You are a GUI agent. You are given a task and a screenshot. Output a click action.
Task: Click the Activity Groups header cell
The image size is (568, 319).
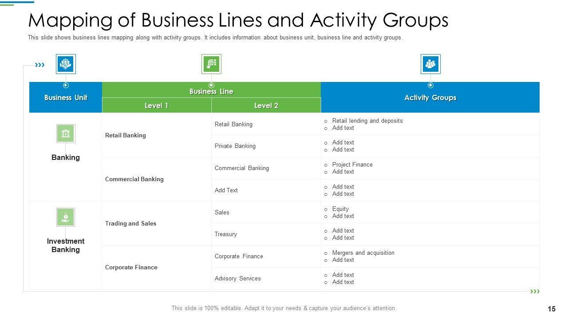(x=430, y=98)
